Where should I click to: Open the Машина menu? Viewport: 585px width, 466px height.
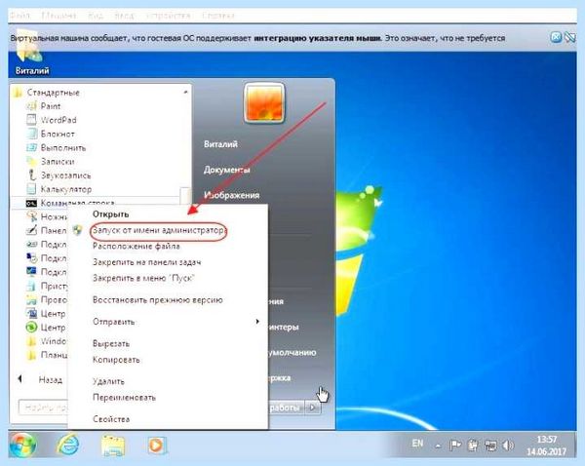click(58, 16)
